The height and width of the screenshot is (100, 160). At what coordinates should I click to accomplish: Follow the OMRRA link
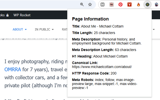point(13,69)
